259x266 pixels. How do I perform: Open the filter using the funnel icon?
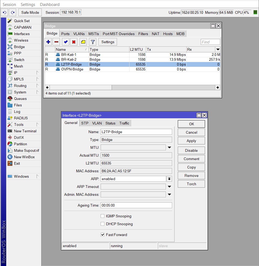pyautogui.click(x=92, y=42)
